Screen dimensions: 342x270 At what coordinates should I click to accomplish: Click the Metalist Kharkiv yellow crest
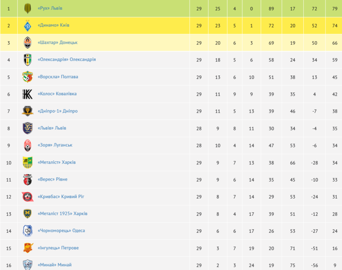pyautogui.click(x=28, y=162)
